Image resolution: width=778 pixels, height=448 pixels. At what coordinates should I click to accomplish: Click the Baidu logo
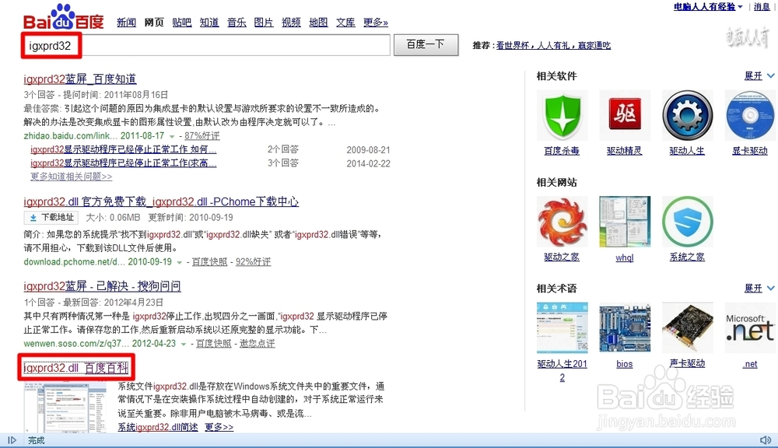point(64,17)
